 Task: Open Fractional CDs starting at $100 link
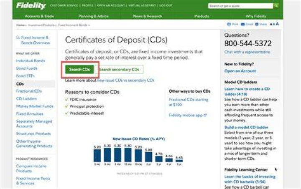189,102
